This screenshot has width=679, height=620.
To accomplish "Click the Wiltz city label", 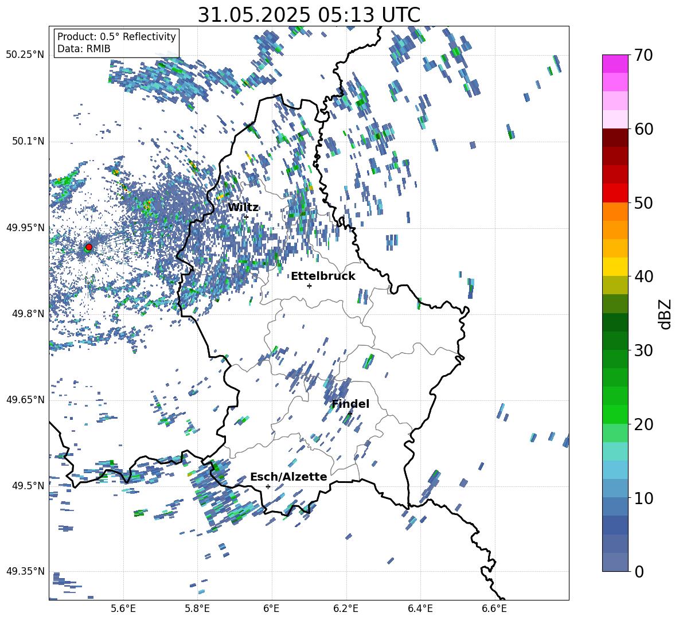I will tap(243, 208).
